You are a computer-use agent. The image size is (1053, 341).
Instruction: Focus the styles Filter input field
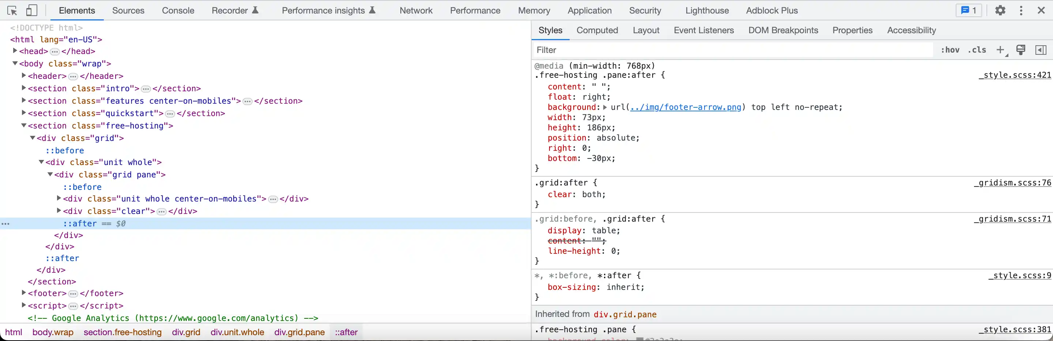pyautogui.click(x=733, y=50)
